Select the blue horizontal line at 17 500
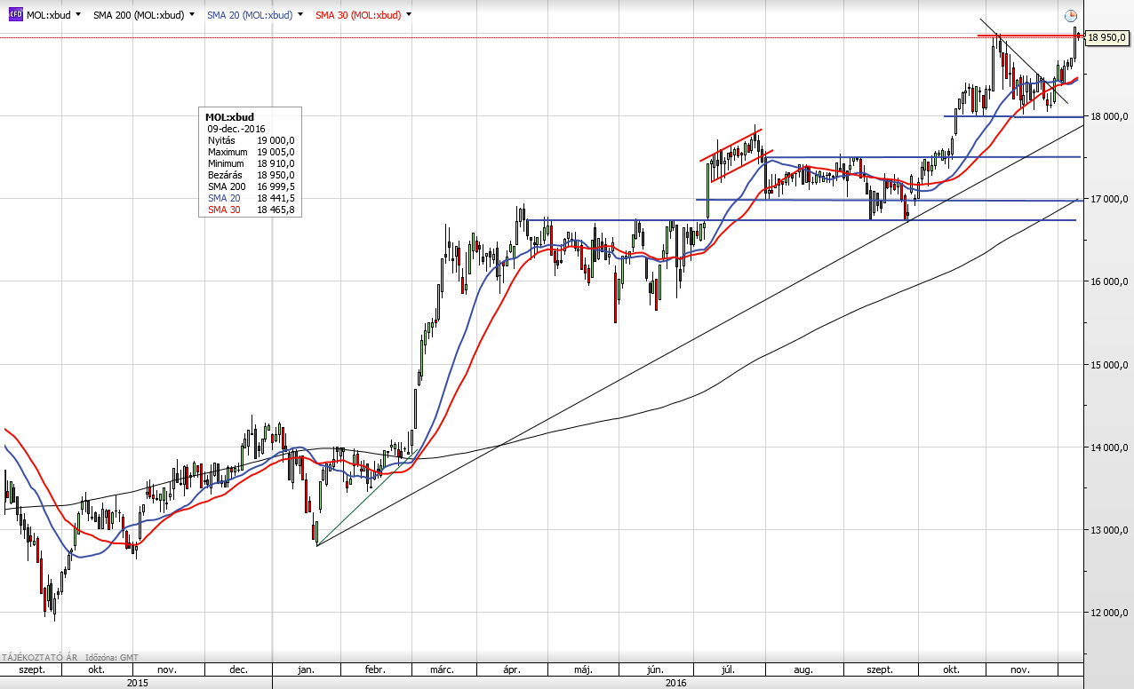 [x=924, y=157]
